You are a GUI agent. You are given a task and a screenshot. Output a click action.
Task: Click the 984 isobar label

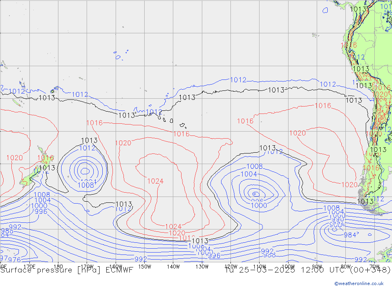click(350, 235)
